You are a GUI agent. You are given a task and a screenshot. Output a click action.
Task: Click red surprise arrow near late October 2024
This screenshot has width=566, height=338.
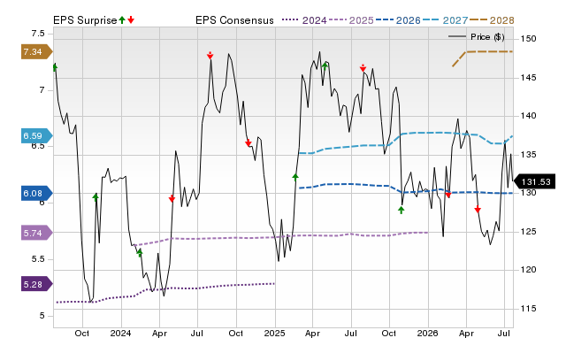point(248,143)
